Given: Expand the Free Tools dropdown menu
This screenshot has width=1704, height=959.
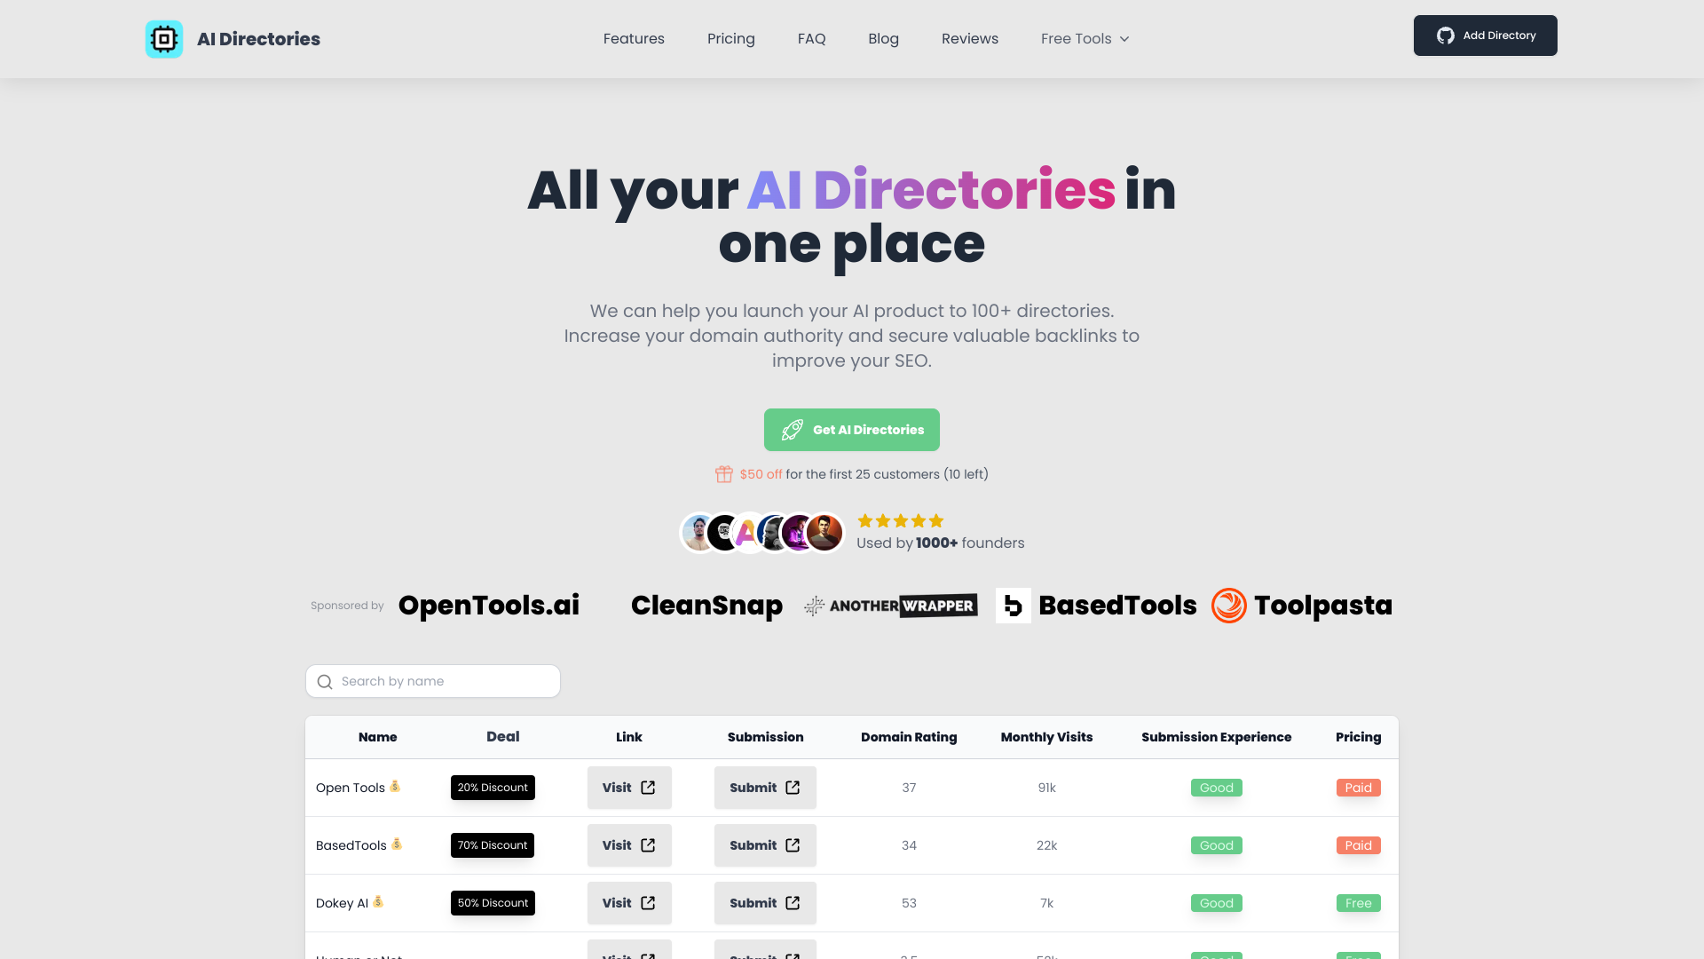Looking at the screenshot, I should (1085, 39).
